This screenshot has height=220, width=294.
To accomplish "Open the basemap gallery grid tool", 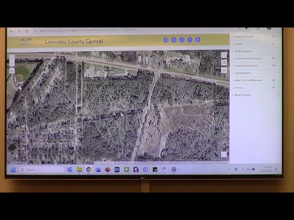I will click(x=224, y=62).
